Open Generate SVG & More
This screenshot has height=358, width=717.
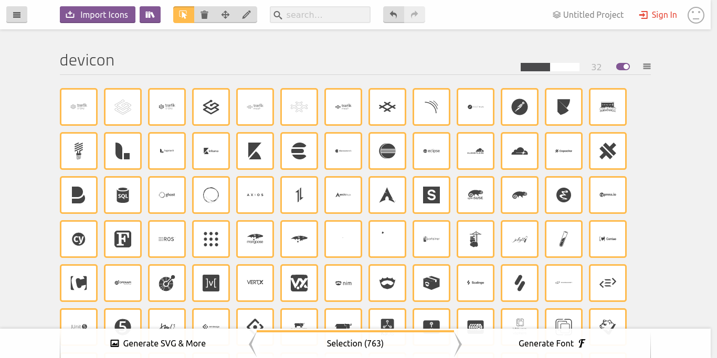pyautogui.click(x=158, y=343)
